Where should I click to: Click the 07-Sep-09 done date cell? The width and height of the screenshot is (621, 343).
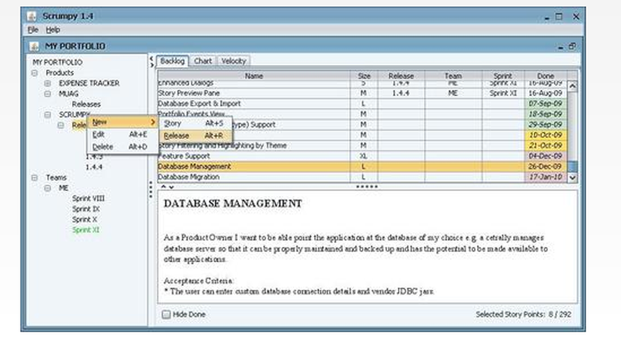coord(545,104)
